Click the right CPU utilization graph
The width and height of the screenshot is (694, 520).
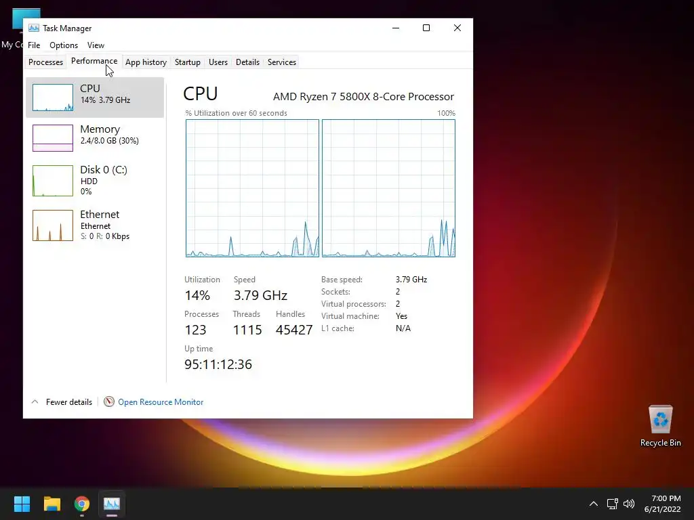tap(388, 188)
